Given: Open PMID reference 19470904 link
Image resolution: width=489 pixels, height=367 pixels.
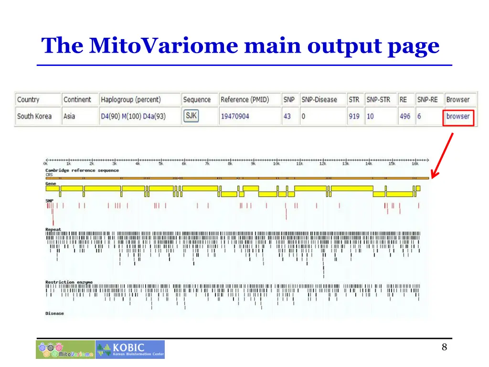Looking at the screenshot, I should coord(234,116).
